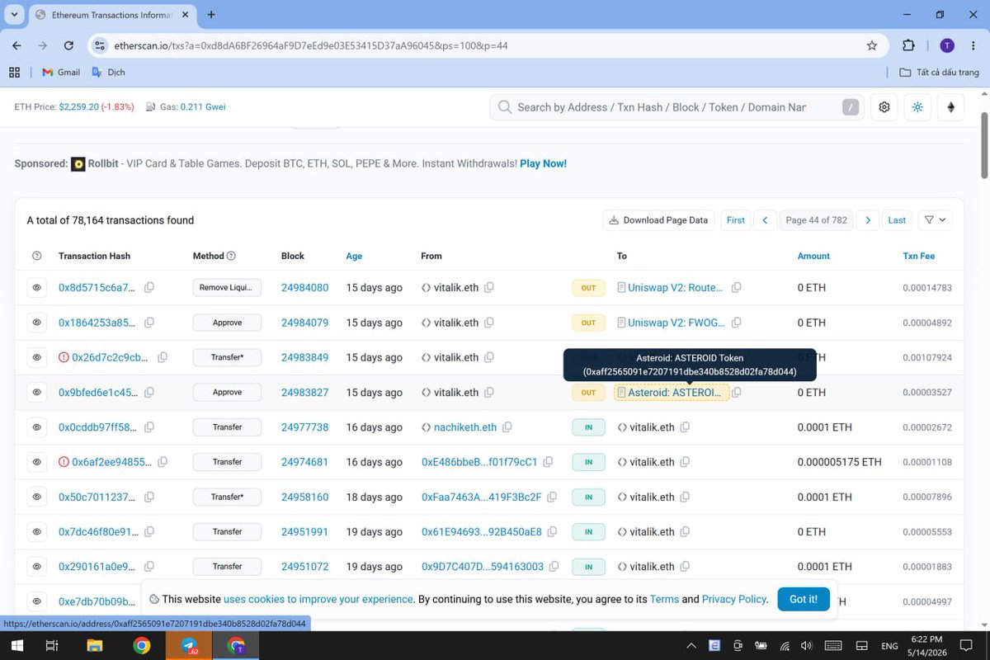
Task: Jump to Last transactions page
Action: pyautogui.click(x=897, y=220)
